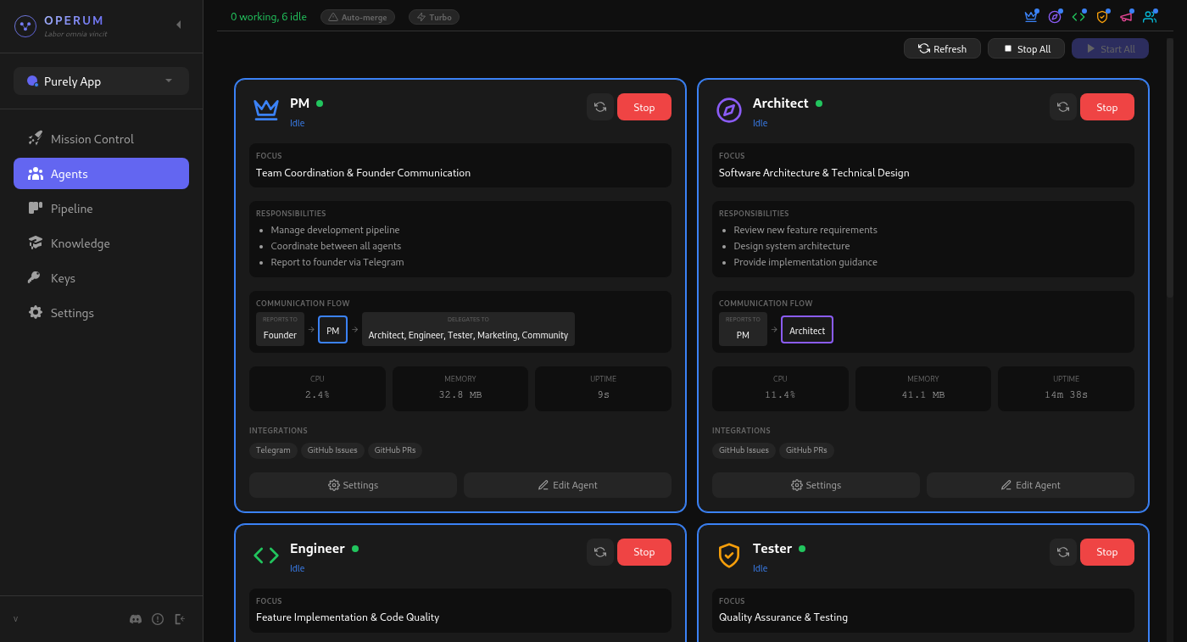Select the Marketing megaphone icon in the top bar
Viewport: 1187px width, 642px height.
(x=1126, y=15)
